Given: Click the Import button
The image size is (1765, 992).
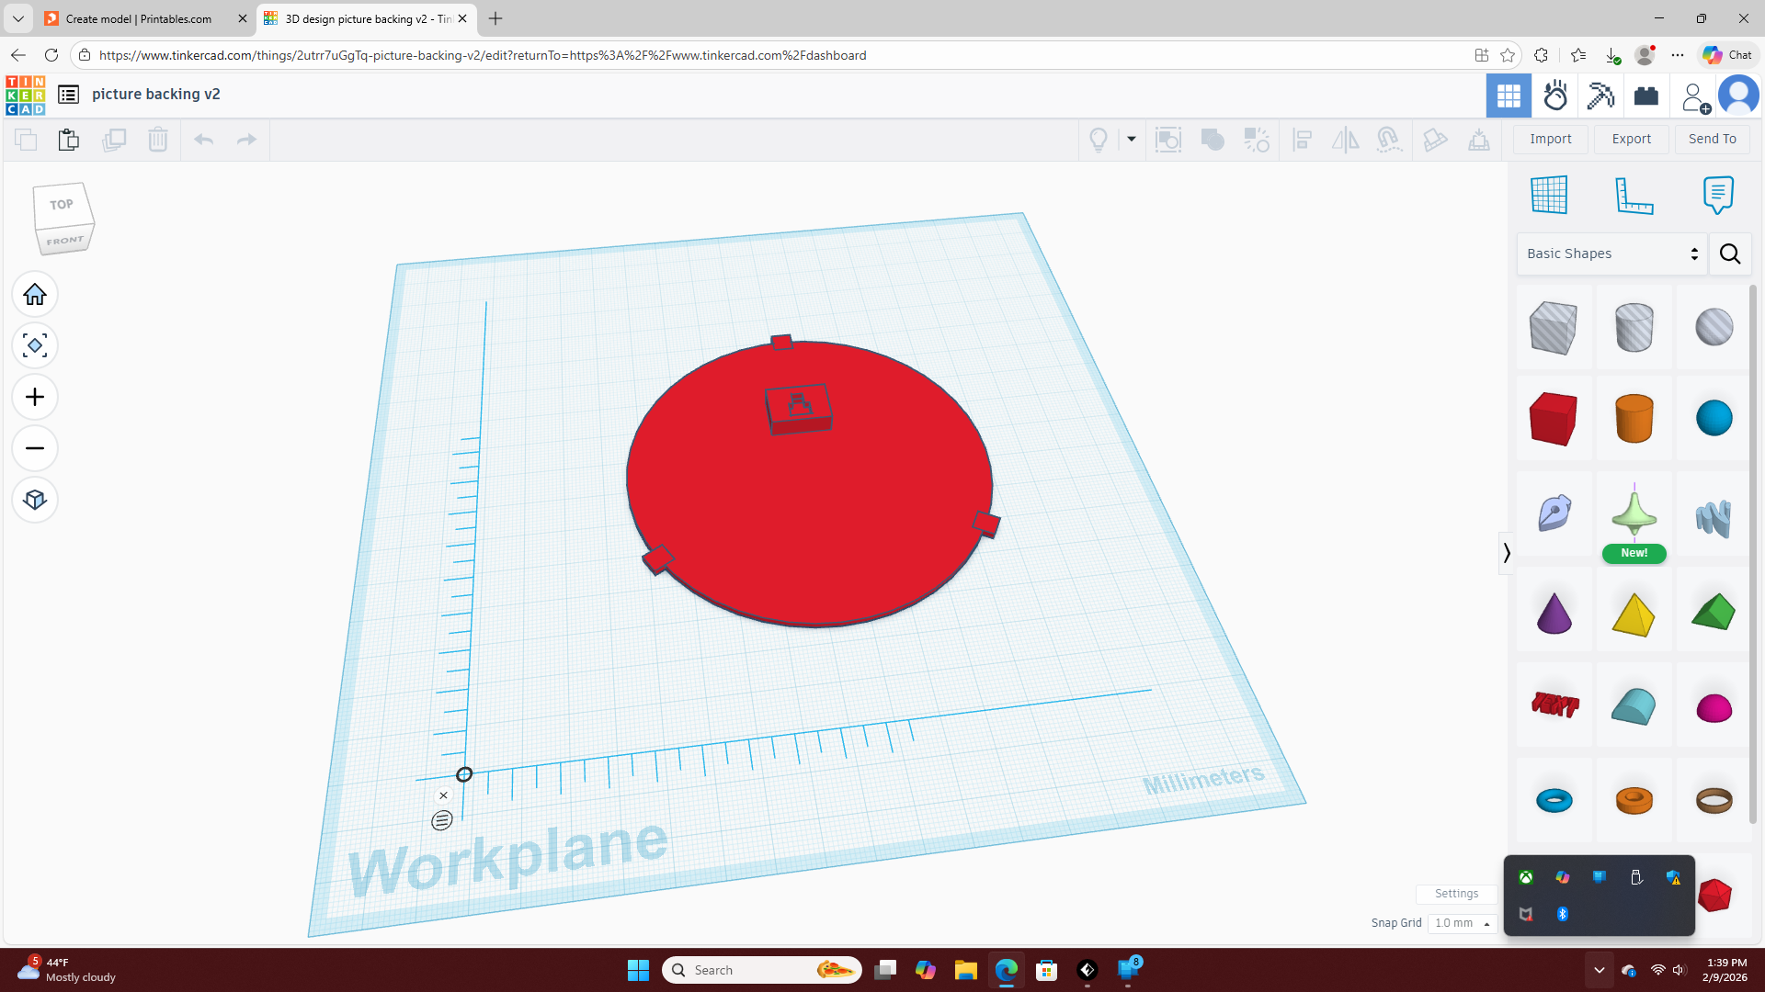Looking at the screenshot, I should point(1551,139).
